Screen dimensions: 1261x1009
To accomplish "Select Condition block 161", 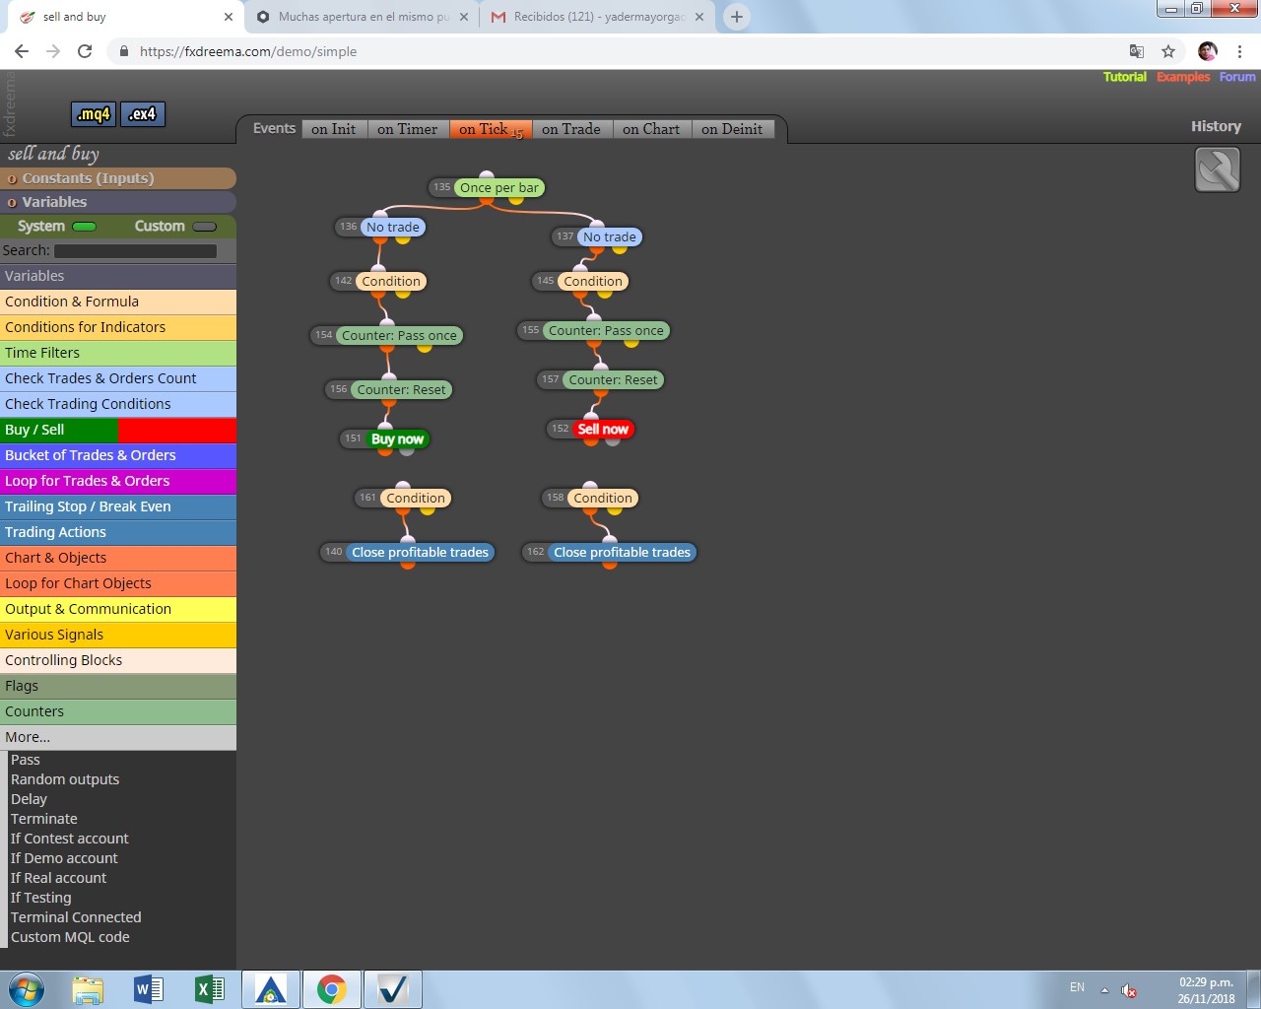I will tap(416, 499).
